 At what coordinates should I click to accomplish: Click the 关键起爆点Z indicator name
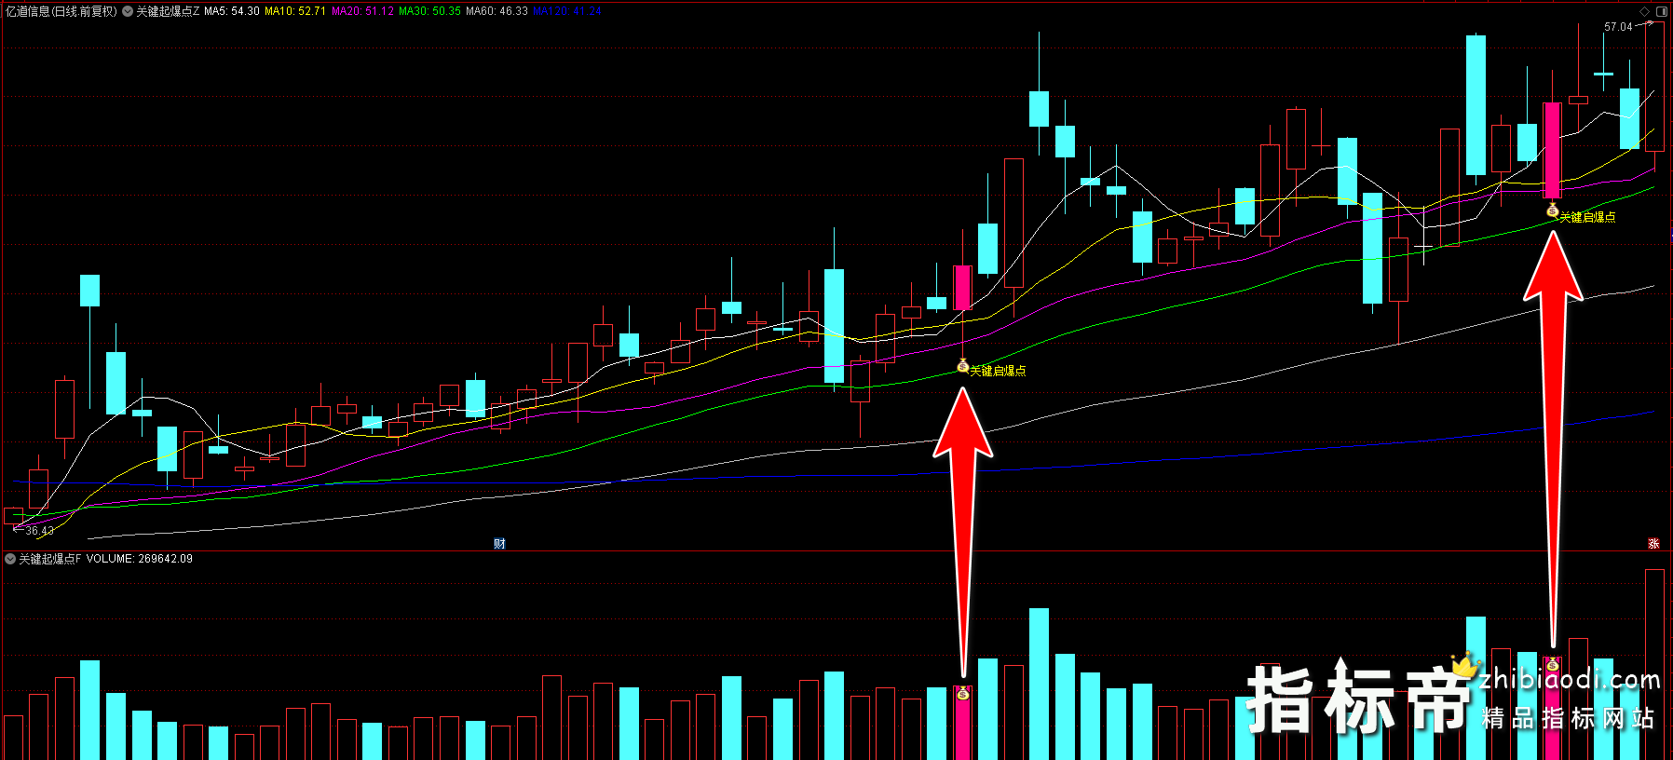coord(168,11)
